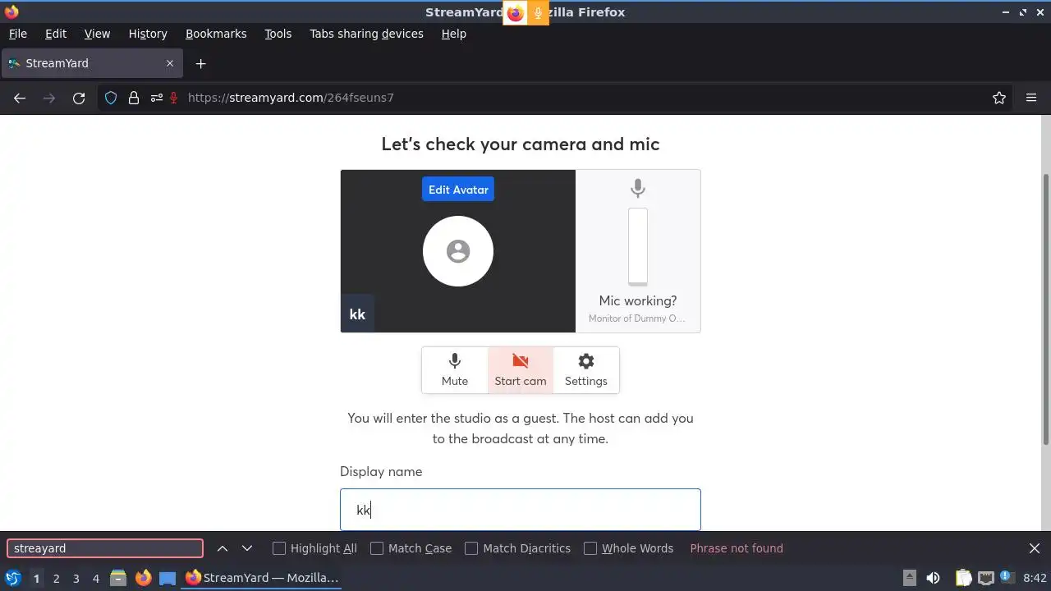Open Firefox application menu

pyautogui.click(x=1031, y=98)
